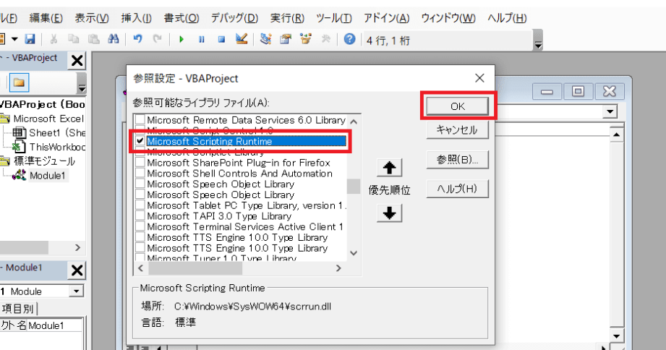Switch to 項目別 tab in properties

click(x=18, y=308)
